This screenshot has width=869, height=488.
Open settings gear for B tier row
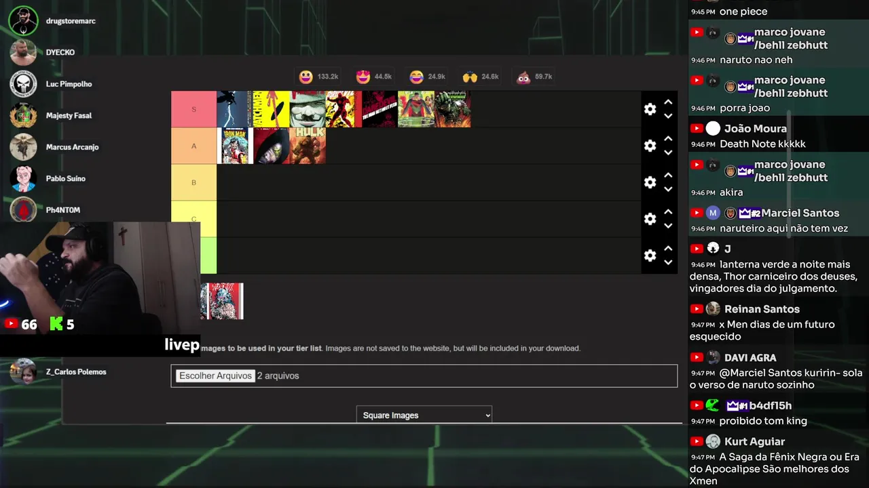tap(650, 182)
